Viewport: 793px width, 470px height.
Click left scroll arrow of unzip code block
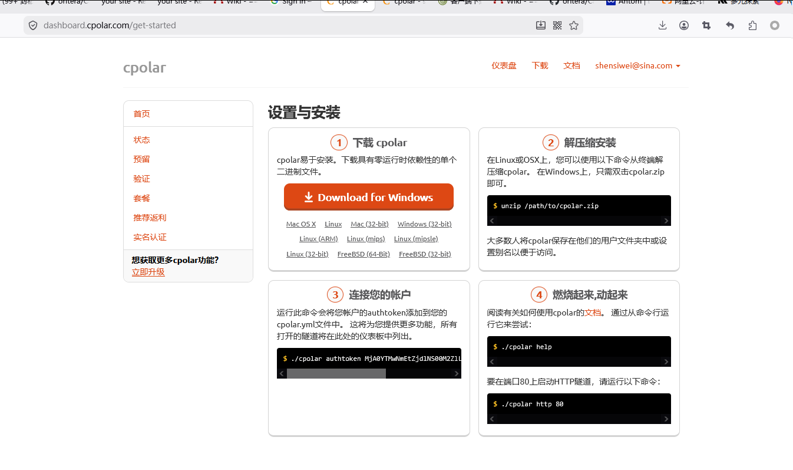[x=492, y=221]
